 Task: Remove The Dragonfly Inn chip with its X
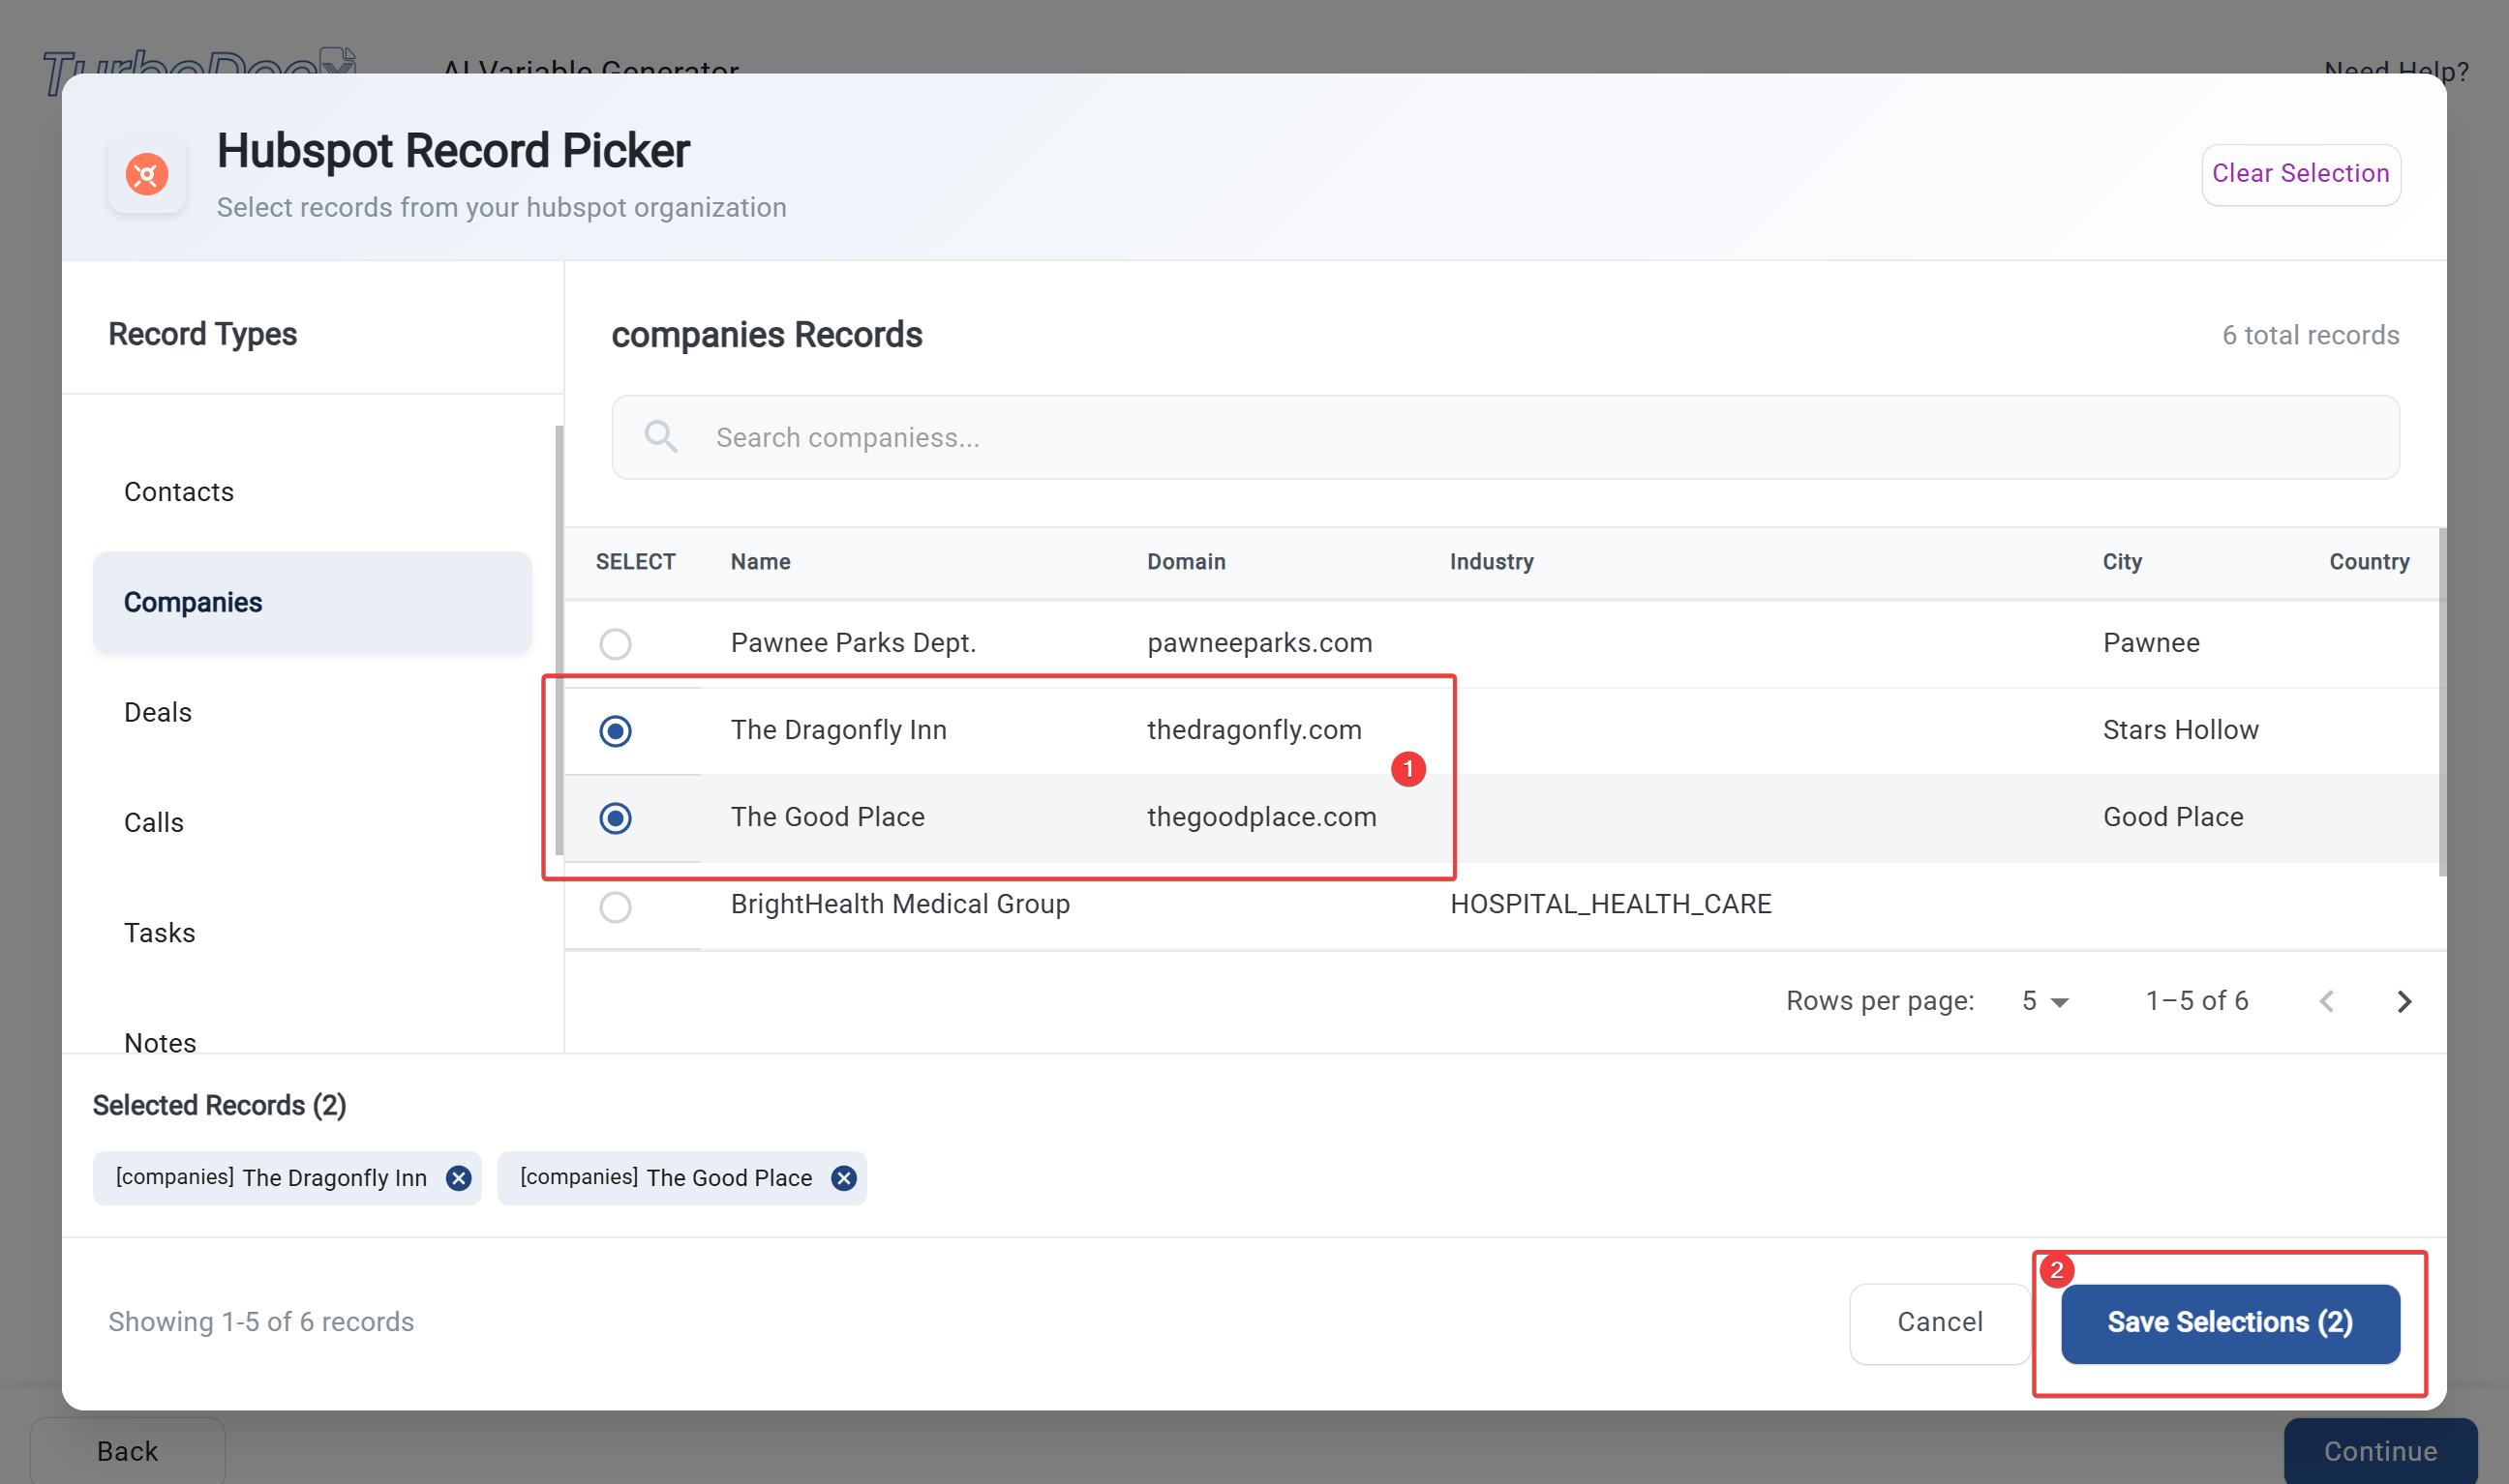459,1178
